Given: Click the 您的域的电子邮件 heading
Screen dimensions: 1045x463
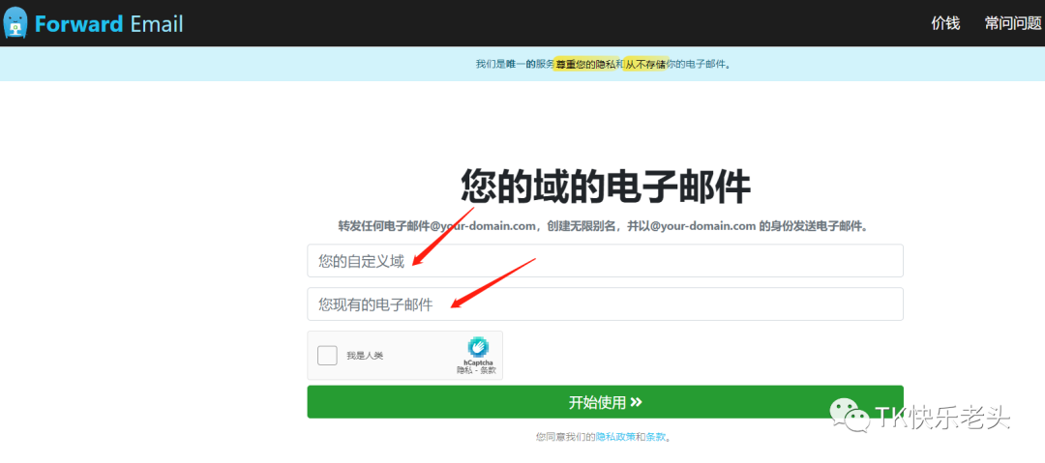Looking at the screenshot, I should pos(606,186).
